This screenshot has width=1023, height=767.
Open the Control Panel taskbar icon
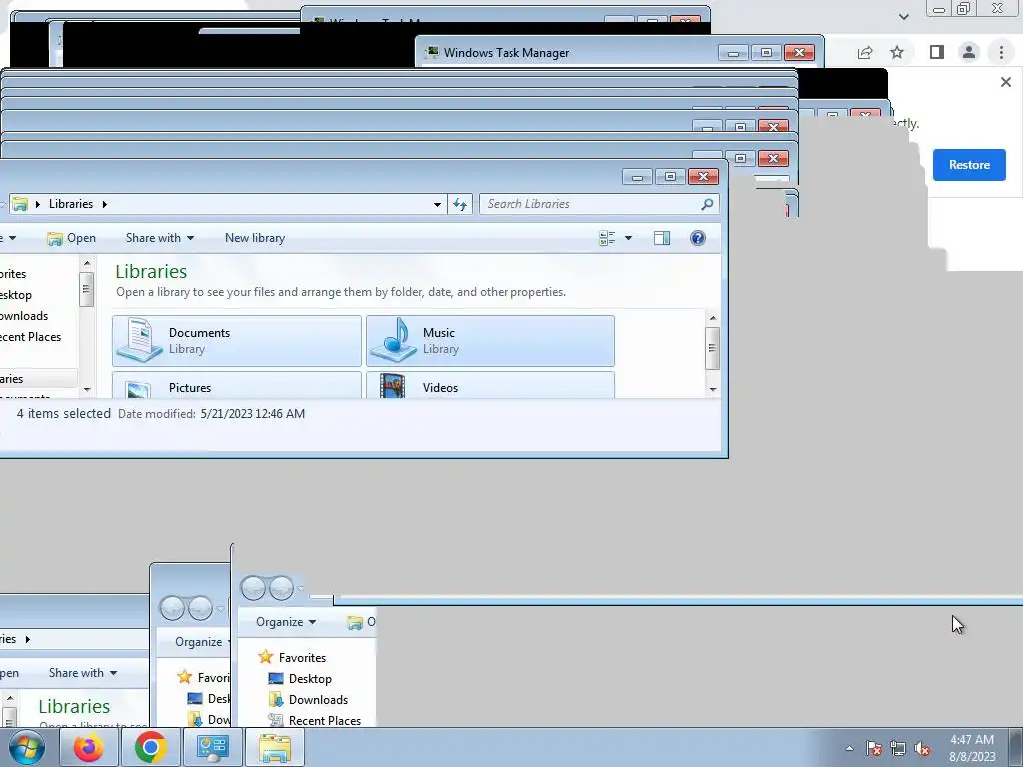(x=212, y=747)
